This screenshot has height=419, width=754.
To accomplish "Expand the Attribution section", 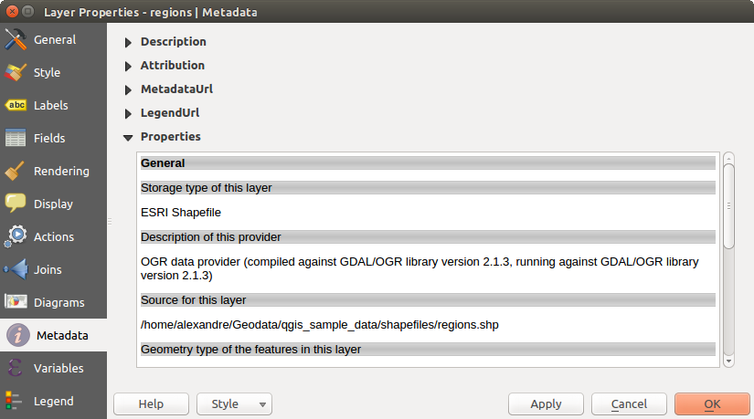I will [x=128, y=66].
